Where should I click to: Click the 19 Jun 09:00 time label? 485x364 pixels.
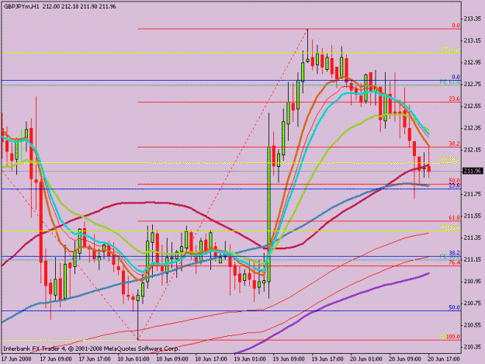[x=289, y=359]
